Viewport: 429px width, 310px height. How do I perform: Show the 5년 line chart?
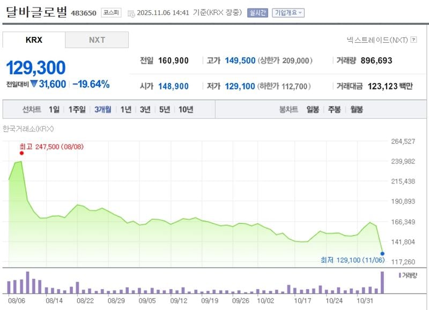click(x=165, y=109)
